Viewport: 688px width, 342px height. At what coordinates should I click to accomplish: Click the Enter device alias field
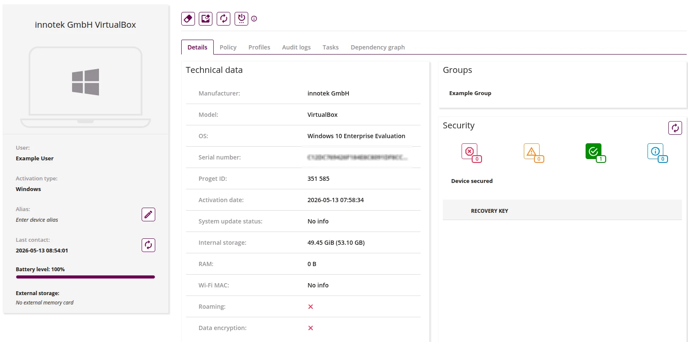click(x=37, y=220)
